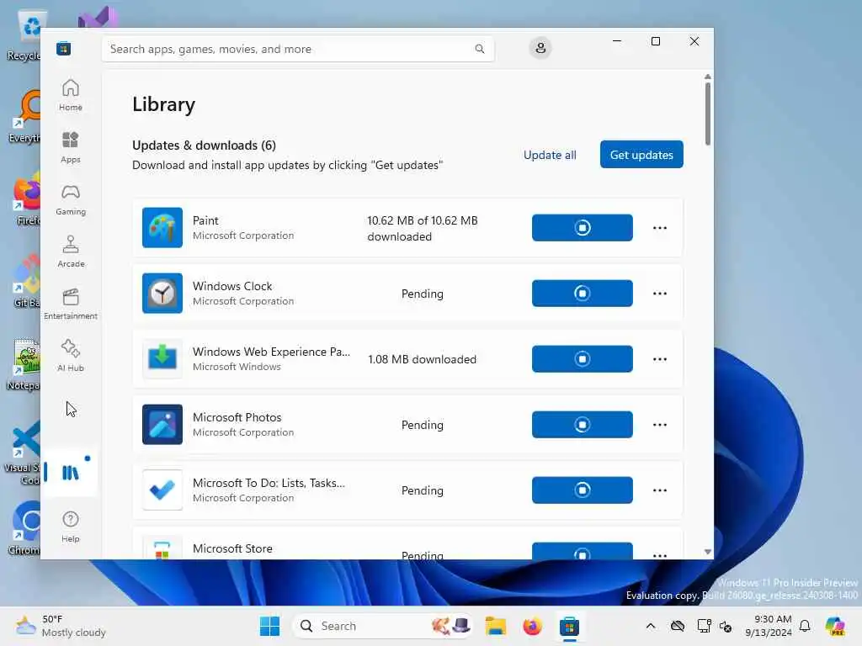
Task: Show hidden icons in system tray
Action: [651, 626]
